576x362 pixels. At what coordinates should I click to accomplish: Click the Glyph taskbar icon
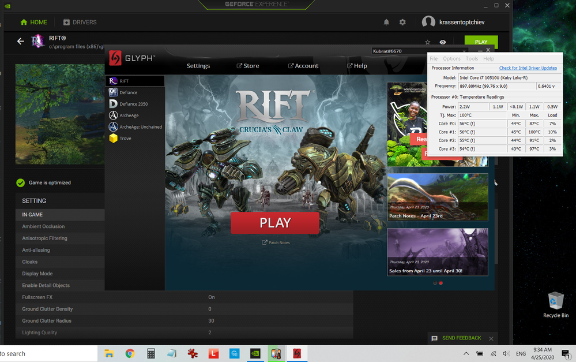coord(297,353)
